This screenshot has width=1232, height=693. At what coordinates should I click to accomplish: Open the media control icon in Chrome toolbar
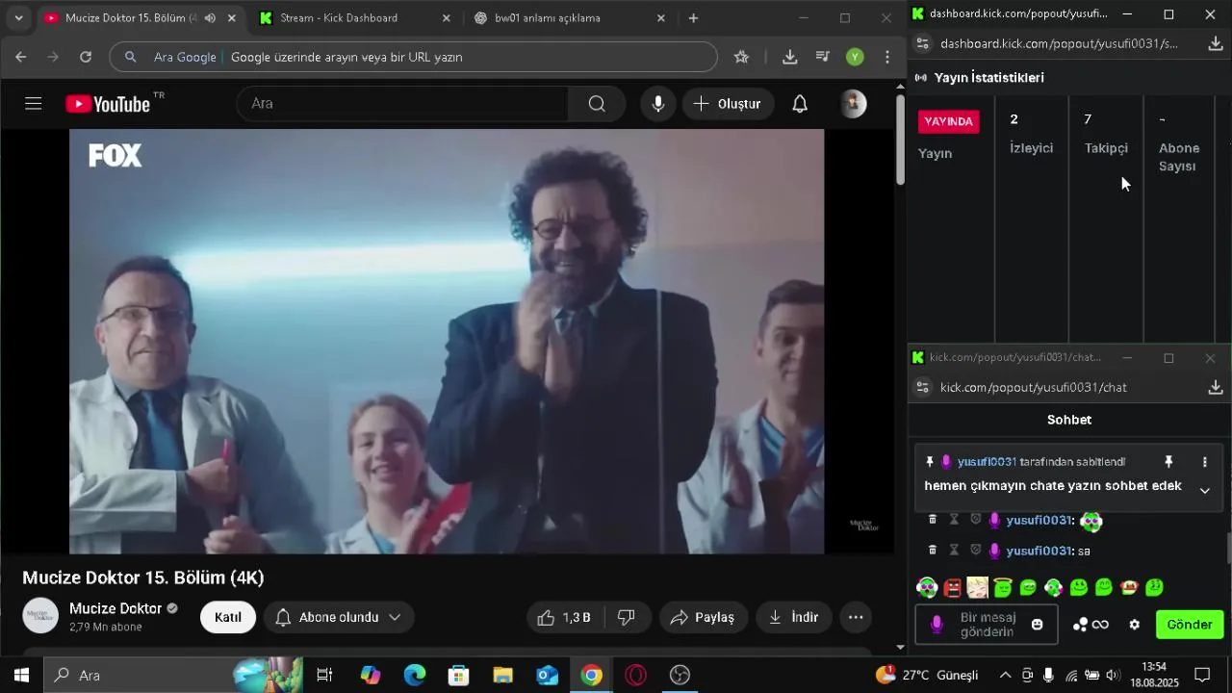tap(823, 57)
